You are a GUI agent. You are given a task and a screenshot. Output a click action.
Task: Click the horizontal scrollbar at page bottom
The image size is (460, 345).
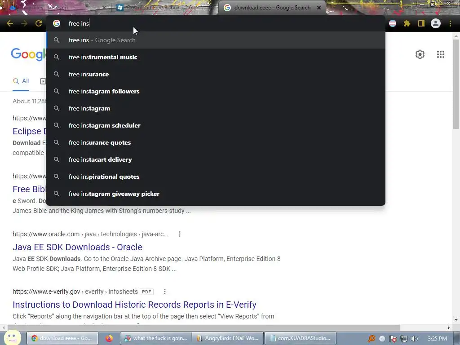[x=204, y=327]
